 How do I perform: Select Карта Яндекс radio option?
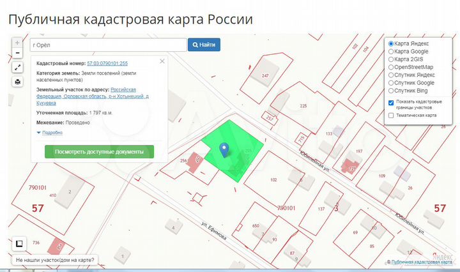tap(391, 43)
